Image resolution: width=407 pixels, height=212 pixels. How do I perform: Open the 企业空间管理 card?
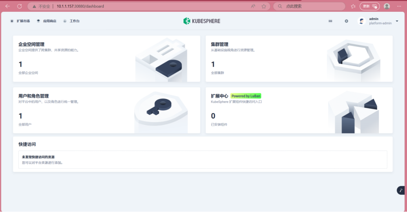[106, 59]
